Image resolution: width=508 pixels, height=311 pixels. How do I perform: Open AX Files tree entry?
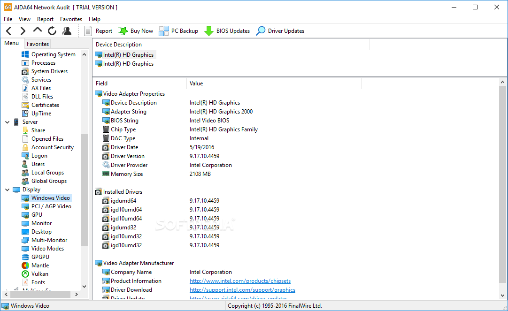pyautogui.click(x=36, y=88)
